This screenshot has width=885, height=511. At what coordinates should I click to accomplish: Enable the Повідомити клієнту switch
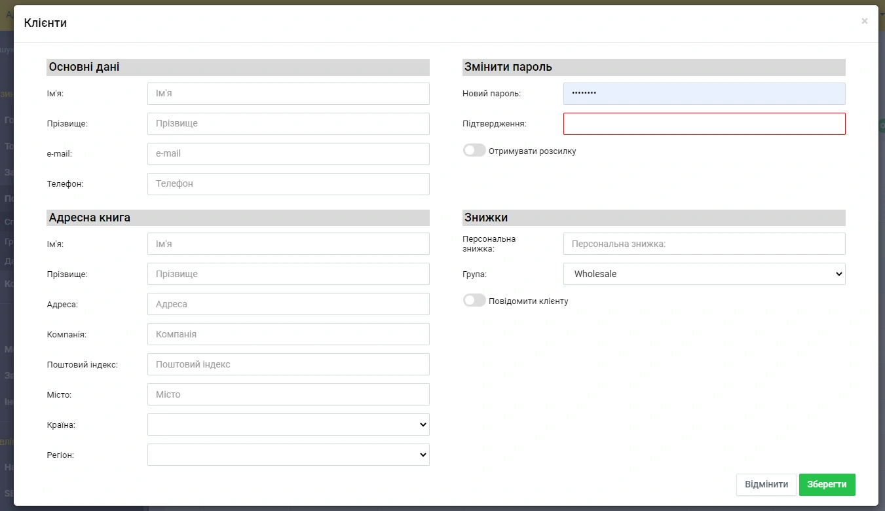point(474,301)
